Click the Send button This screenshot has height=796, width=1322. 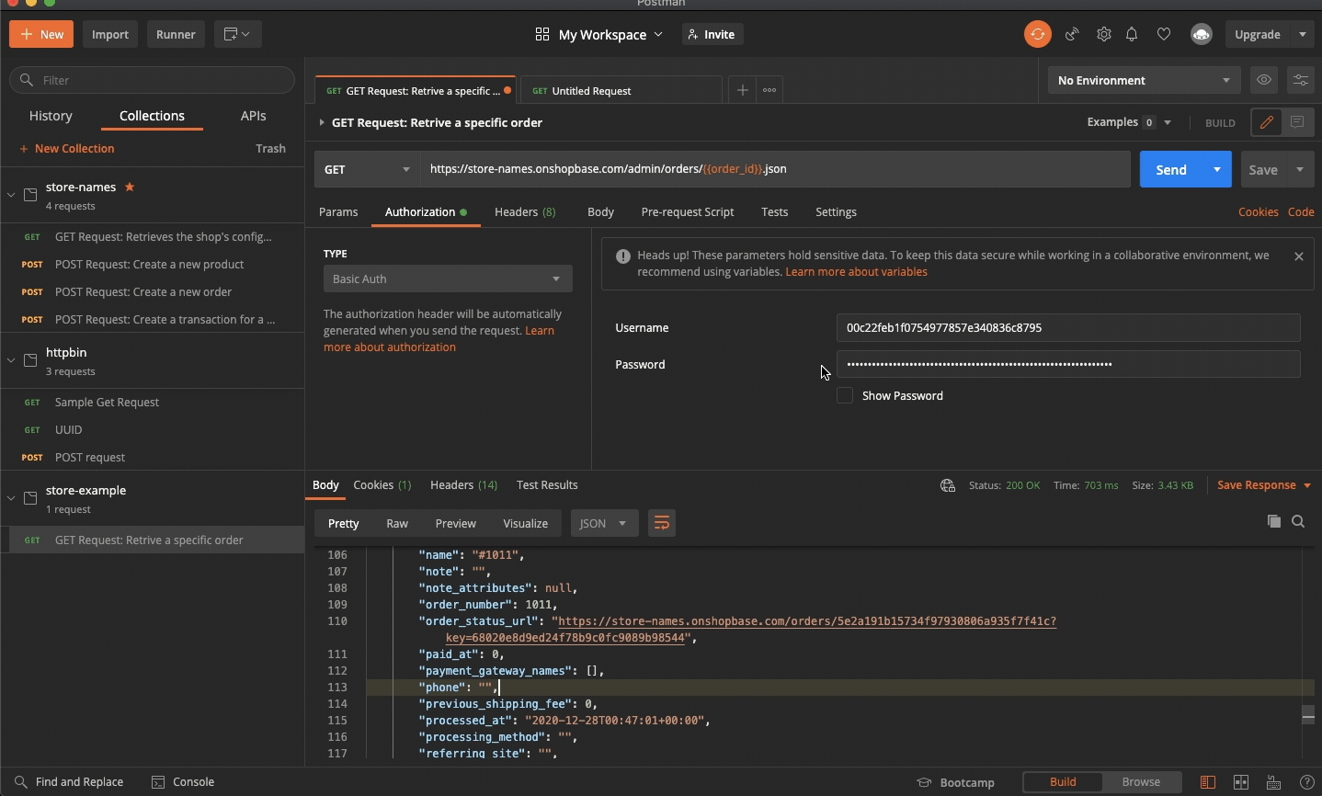click(x=1171, y=169)
